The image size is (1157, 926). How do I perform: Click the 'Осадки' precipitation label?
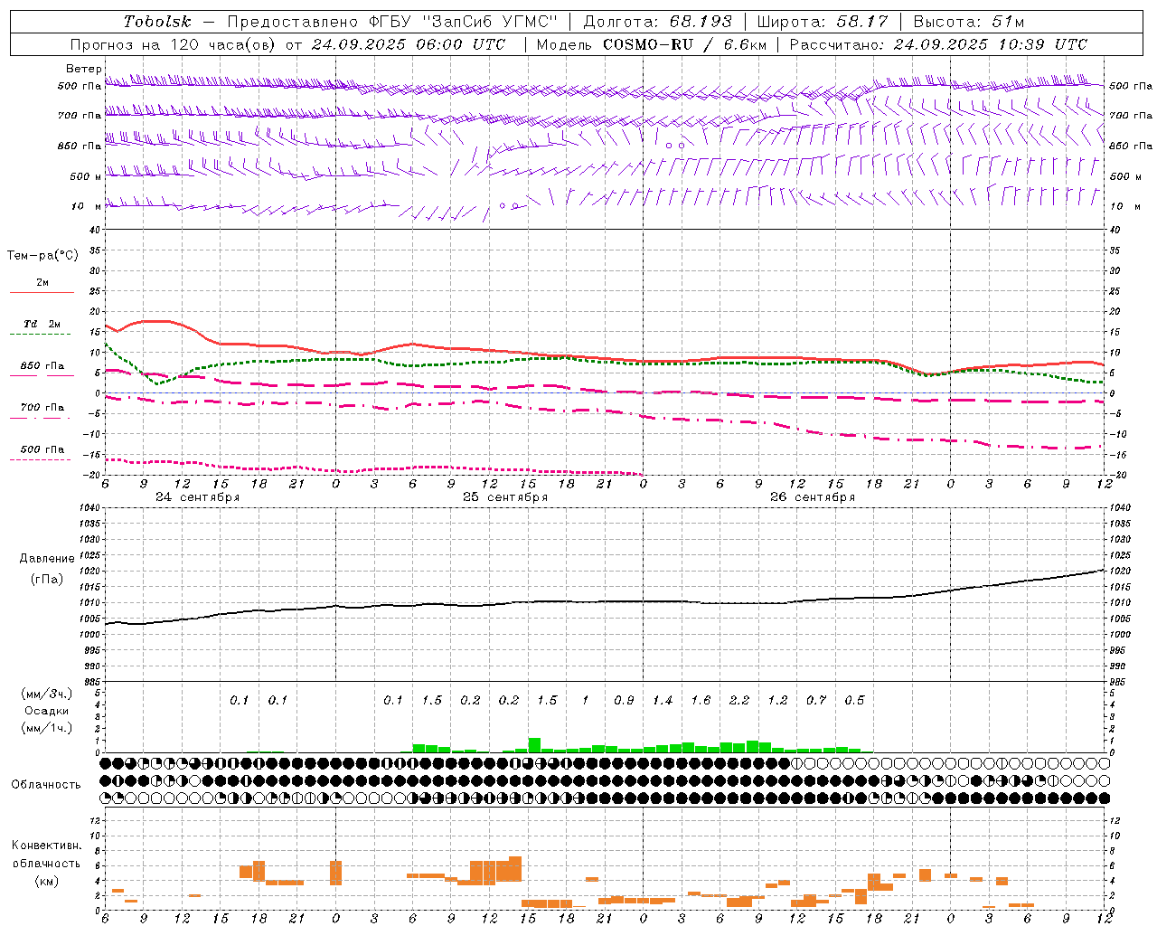coord(47,711)
